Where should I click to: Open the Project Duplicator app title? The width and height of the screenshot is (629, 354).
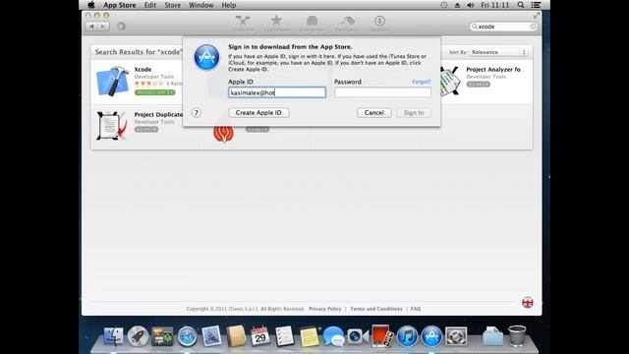(x=158, y=114)
